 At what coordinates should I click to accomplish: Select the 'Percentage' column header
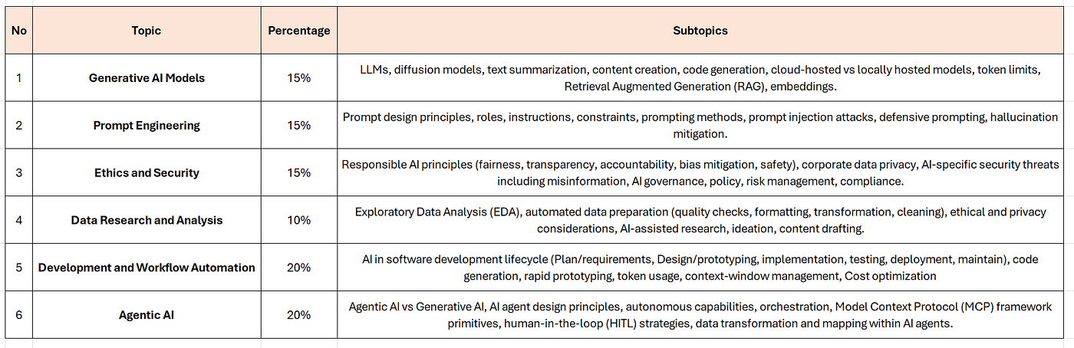(299, 31)
